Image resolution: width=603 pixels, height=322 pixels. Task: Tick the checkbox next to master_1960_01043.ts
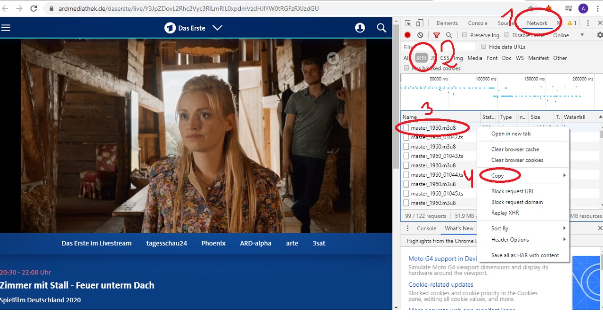pos(406,156)
